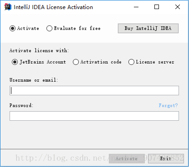Maximize the License Activation window
The width and height of the screenshot is (189, 167).
click(157, 7)
